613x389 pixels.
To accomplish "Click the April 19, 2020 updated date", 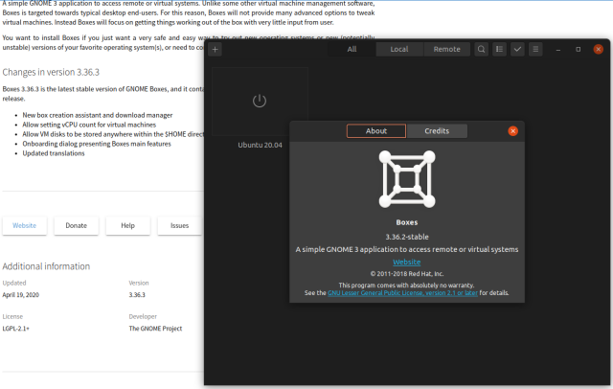I will [x=21, y=295].
